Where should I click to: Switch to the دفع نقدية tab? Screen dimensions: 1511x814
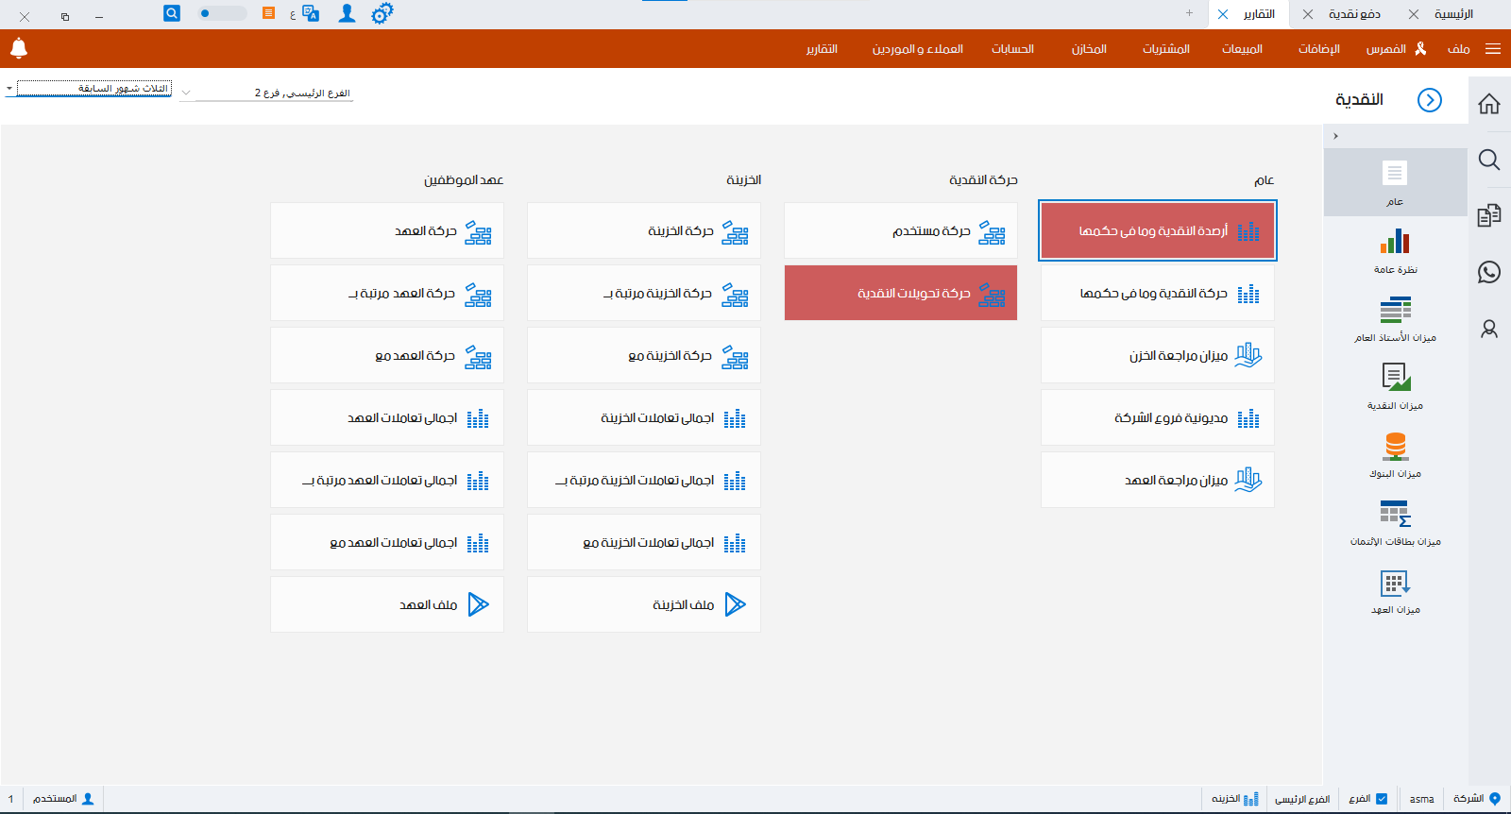(1354, 14)
